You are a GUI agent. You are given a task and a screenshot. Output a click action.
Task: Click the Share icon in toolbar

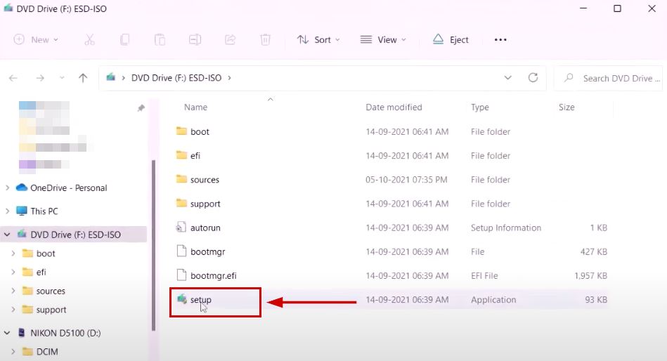[x=230, y=39]
